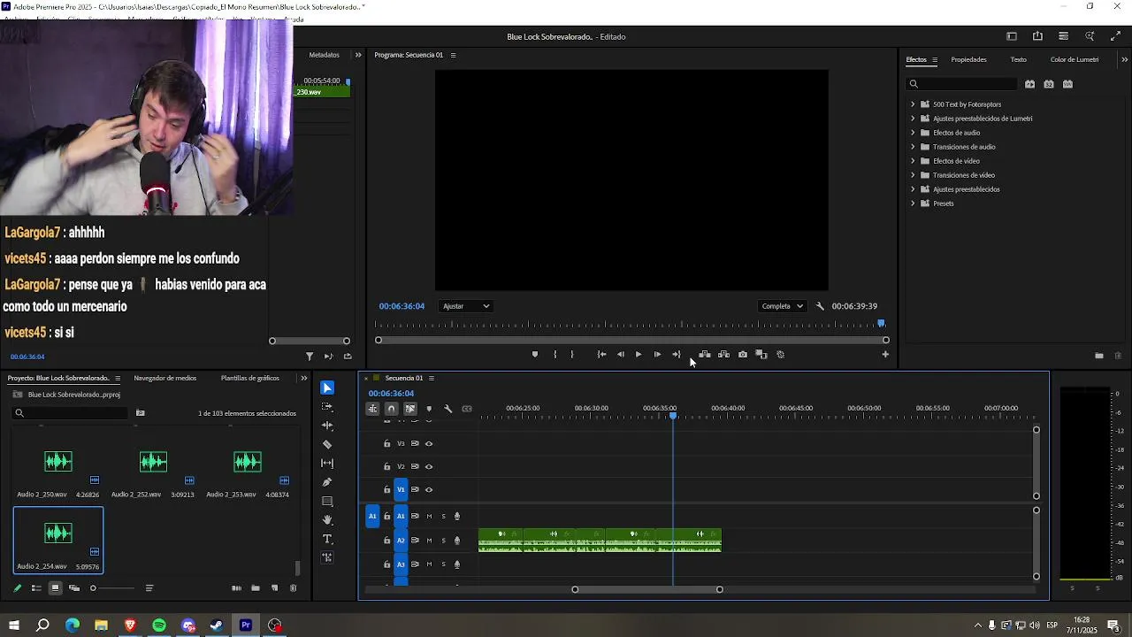The image size is (1132, 637).
Task: Toggle lock on track A3
Action: pos(386,564)
